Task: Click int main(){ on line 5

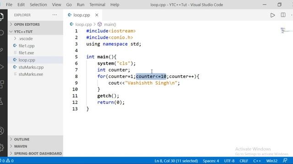Action: [101, 57]
